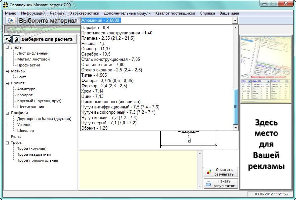Select Труба прямоугольная in the tree
296x200 pixels.
(37, 160)
